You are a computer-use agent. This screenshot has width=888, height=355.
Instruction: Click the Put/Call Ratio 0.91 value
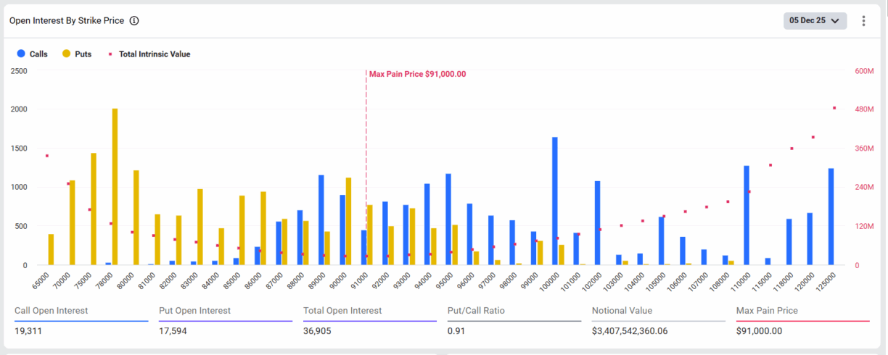(456, 331)
